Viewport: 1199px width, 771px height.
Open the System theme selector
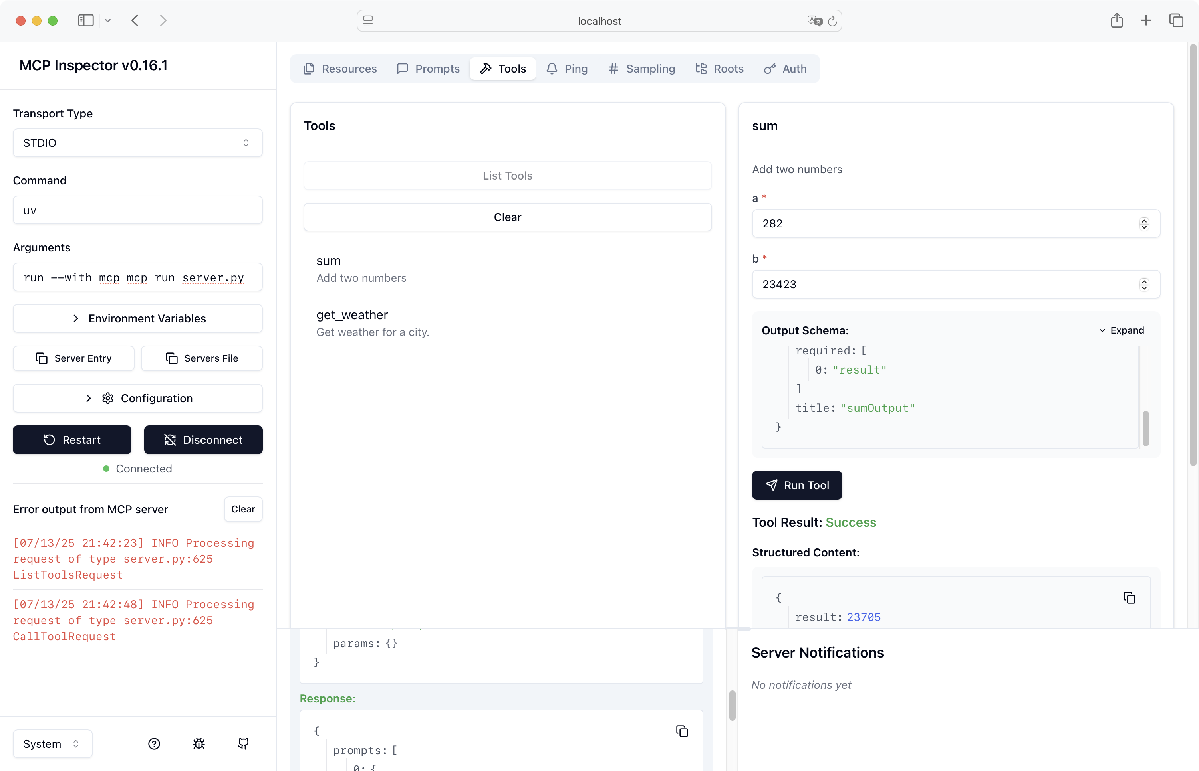click(52, 743)
